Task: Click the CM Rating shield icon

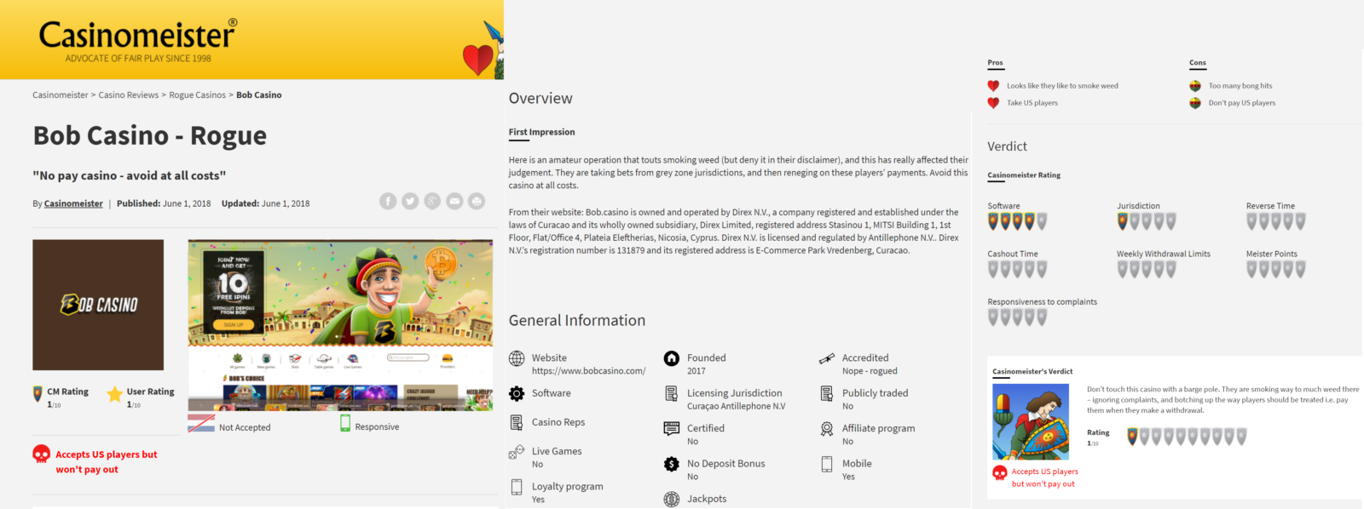Action: coord(38,394)
